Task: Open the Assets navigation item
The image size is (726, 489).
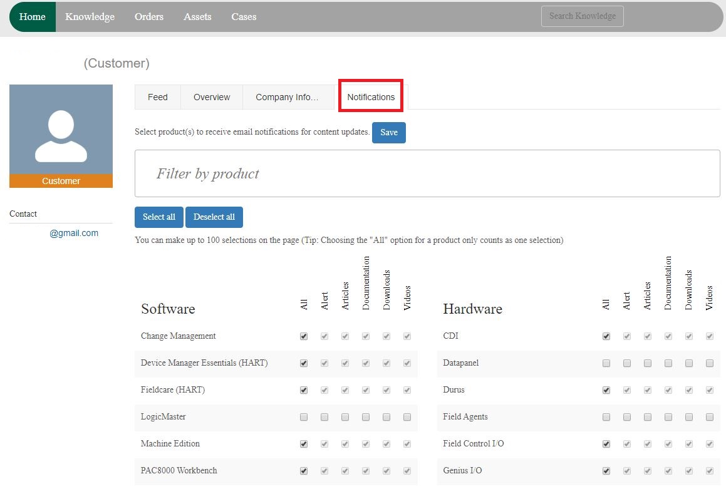Action: coord(197,17)
